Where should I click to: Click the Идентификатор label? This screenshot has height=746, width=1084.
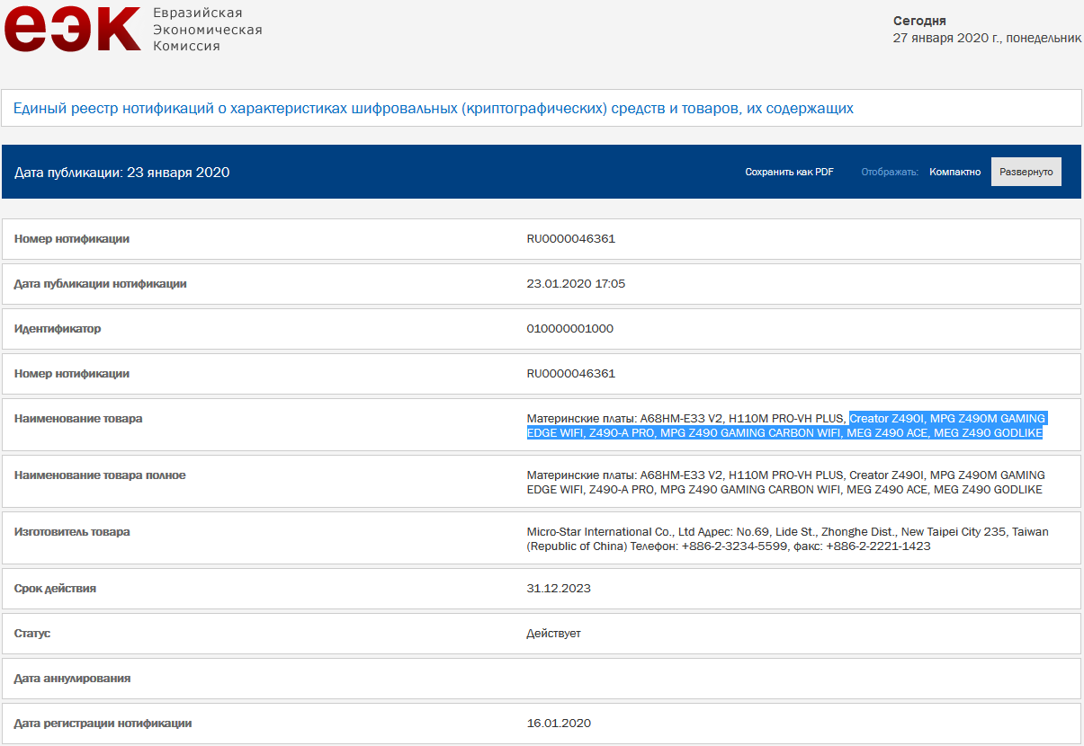coord(58,329)
